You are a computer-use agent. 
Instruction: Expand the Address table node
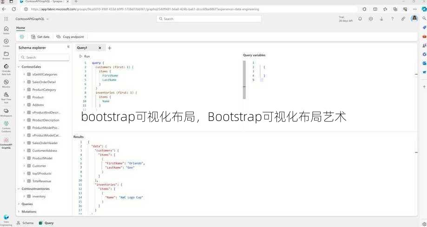click(24, 105)
